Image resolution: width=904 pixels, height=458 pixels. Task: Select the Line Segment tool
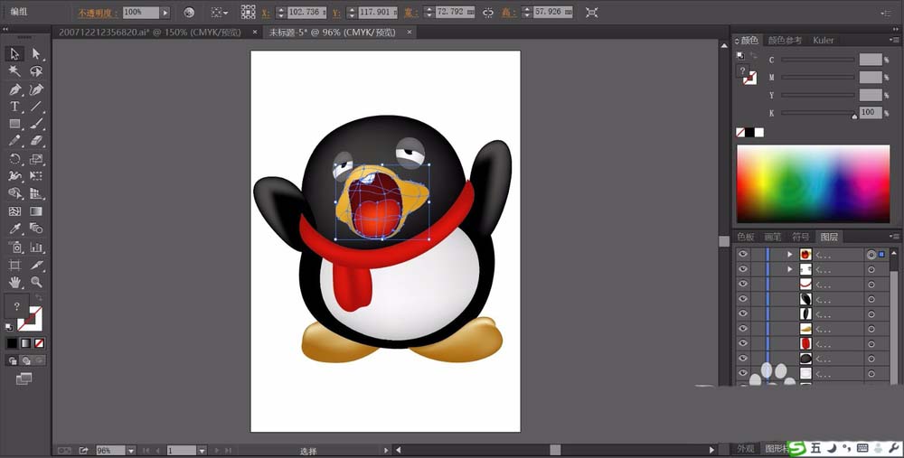coord(36,107)
